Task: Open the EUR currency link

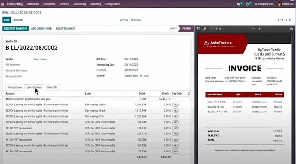Action: [146, 76]
